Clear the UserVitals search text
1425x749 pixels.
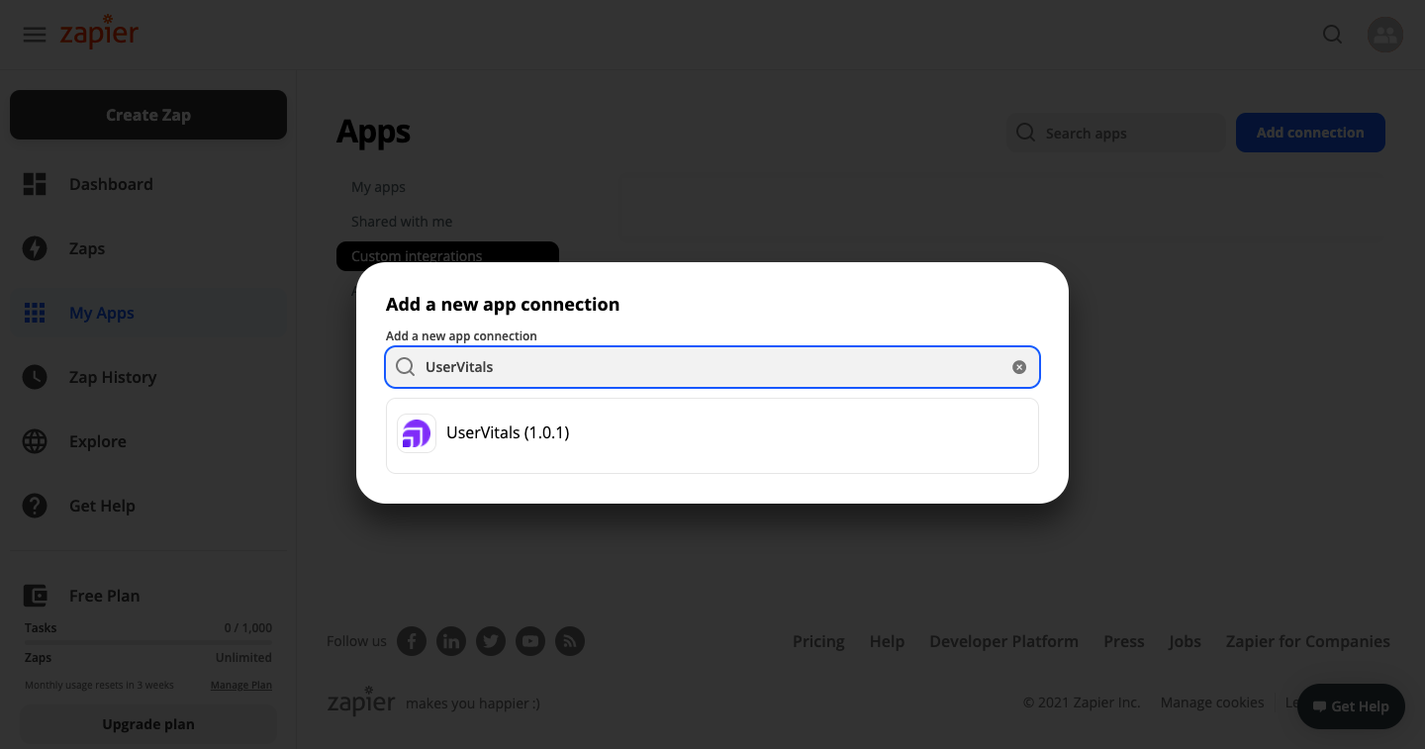[x=1019, y=367]
